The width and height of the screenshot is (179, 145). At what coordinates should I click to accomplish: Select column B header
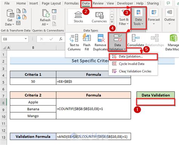[x=33, y=48]
